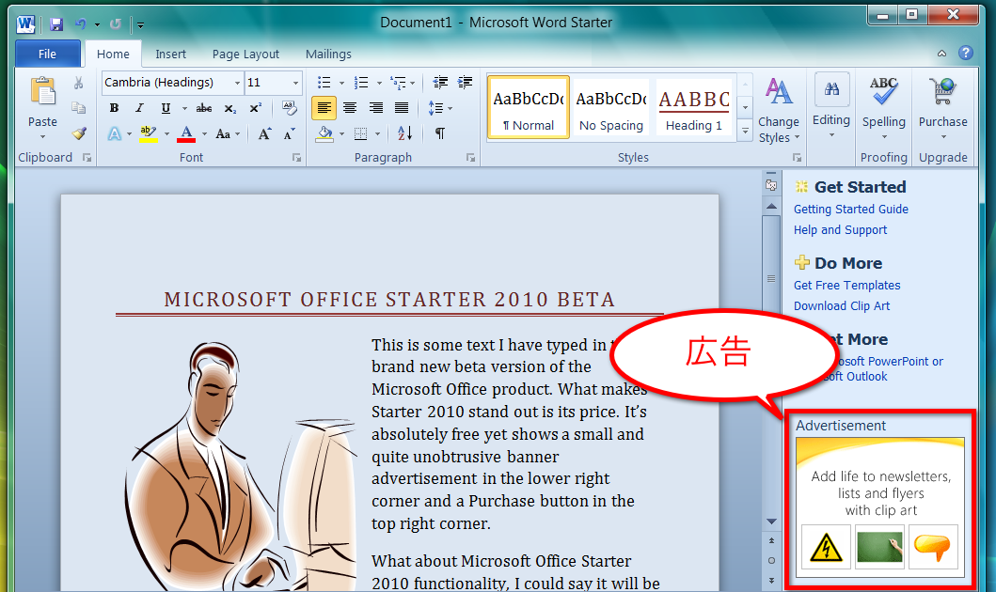This screenshot has height=592, width=996.
Task: Click Clear Formatting icon
Action: click(289, 108)
